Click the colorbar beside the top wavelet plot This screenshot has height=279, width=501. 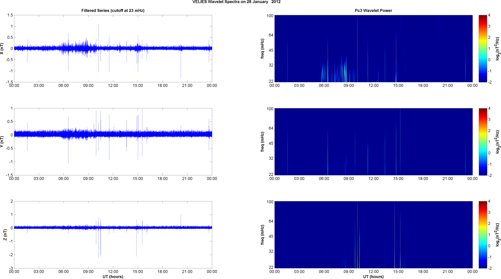point(482,49)
